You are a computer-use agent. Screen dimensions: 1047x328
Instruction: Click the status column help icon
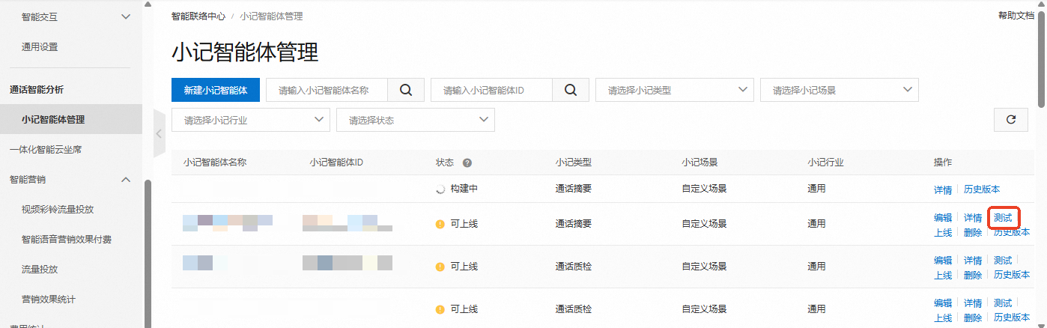467,163
